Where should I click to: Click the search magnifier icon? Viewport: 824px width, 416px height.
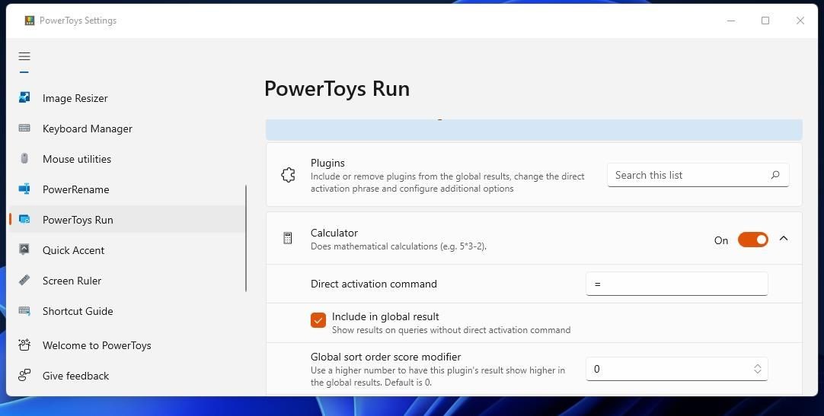(775, 175)
